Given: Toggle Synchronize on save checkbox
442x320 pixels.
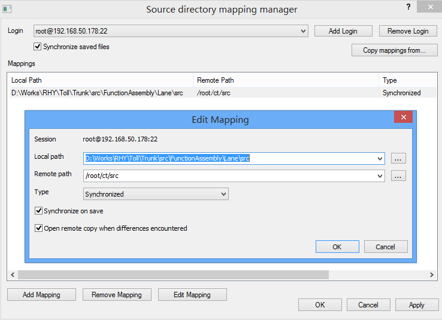Looking at the screenshot, I should (38, 210).
